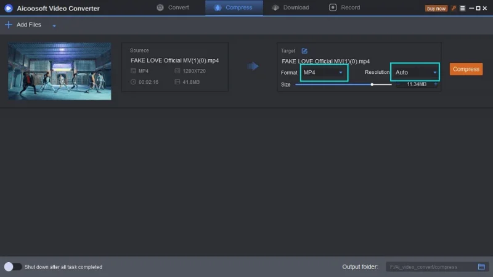Expand the Add Files dropdown arrow

coord(54,26)
